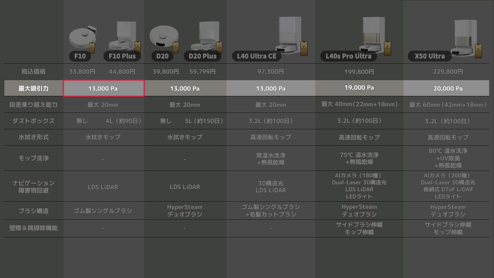This screenshot has width=494, height=278.
Task: Click "最大 20mm" in the F10 column
Action: tap(103, 105)
